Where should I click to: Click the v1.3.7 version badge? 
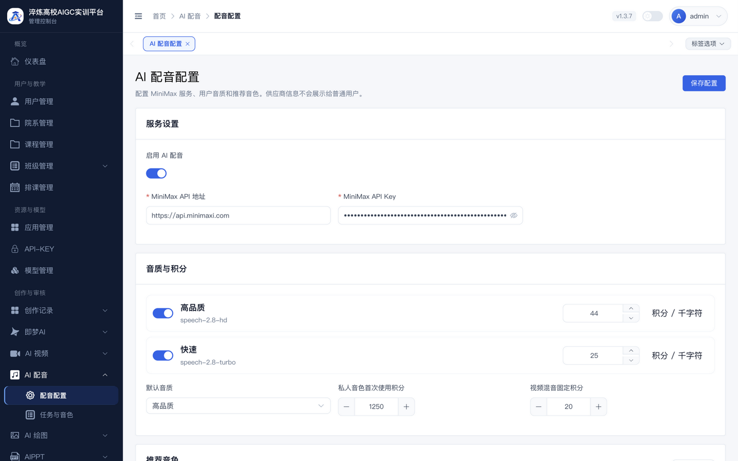[624, 16]
